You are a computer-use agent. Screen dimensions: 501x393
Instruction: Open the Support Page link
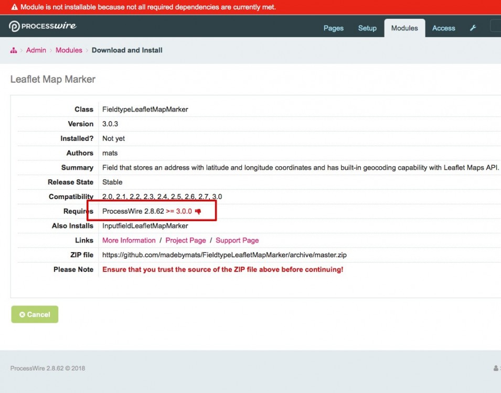click(237, 241)
